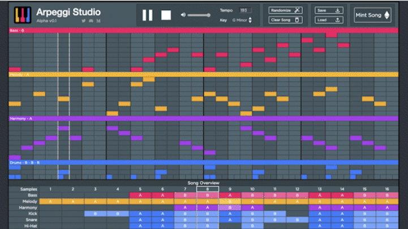Click the Arpeggi Studio piano logo
The image size is (408, 229).
[23, 15]
